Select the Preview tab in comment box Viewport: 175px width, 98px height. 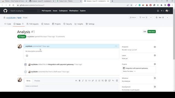point(37,81)
